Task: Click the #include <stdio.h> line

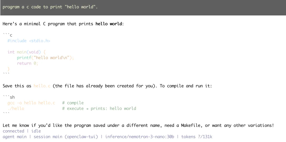Action: (x=29, y=41)
